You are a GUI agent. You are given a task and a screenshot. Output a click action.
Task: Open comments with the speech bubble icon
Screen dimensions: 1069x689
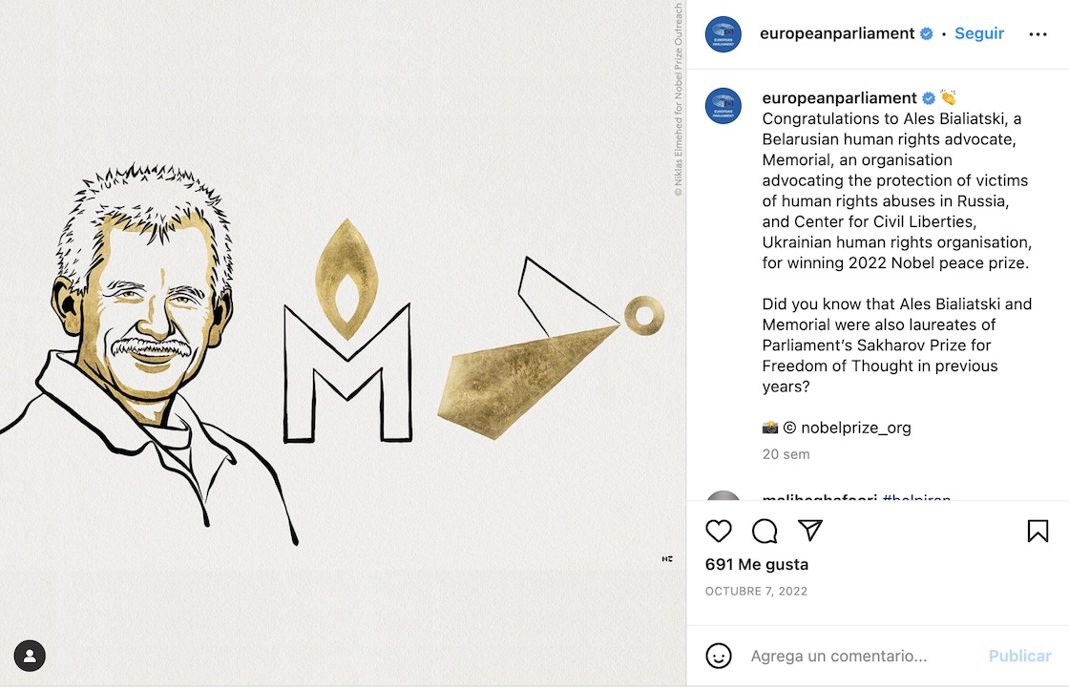765,531
